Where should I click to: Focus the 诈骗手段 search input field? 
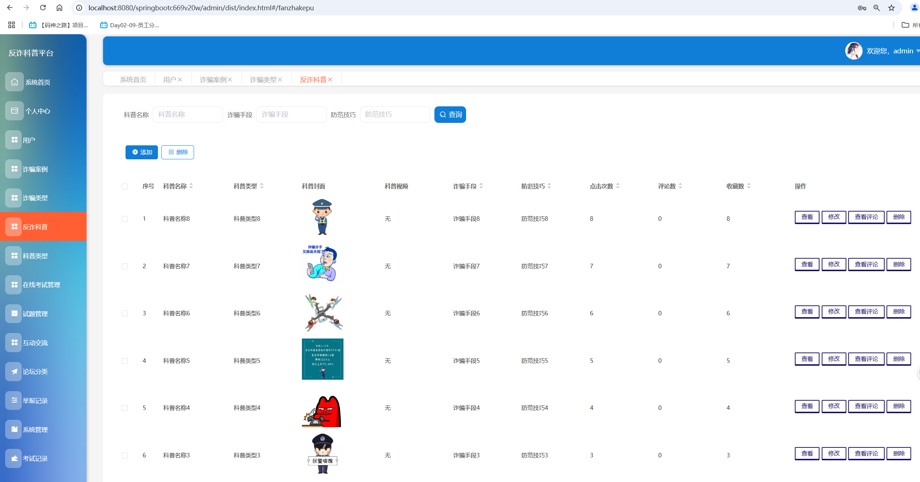[x=291, y=114]
